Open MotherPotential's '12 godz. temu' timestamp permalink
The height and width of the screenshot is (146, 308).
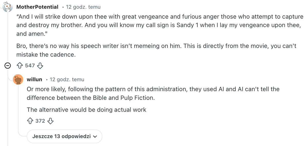click(x=83, y=7)
